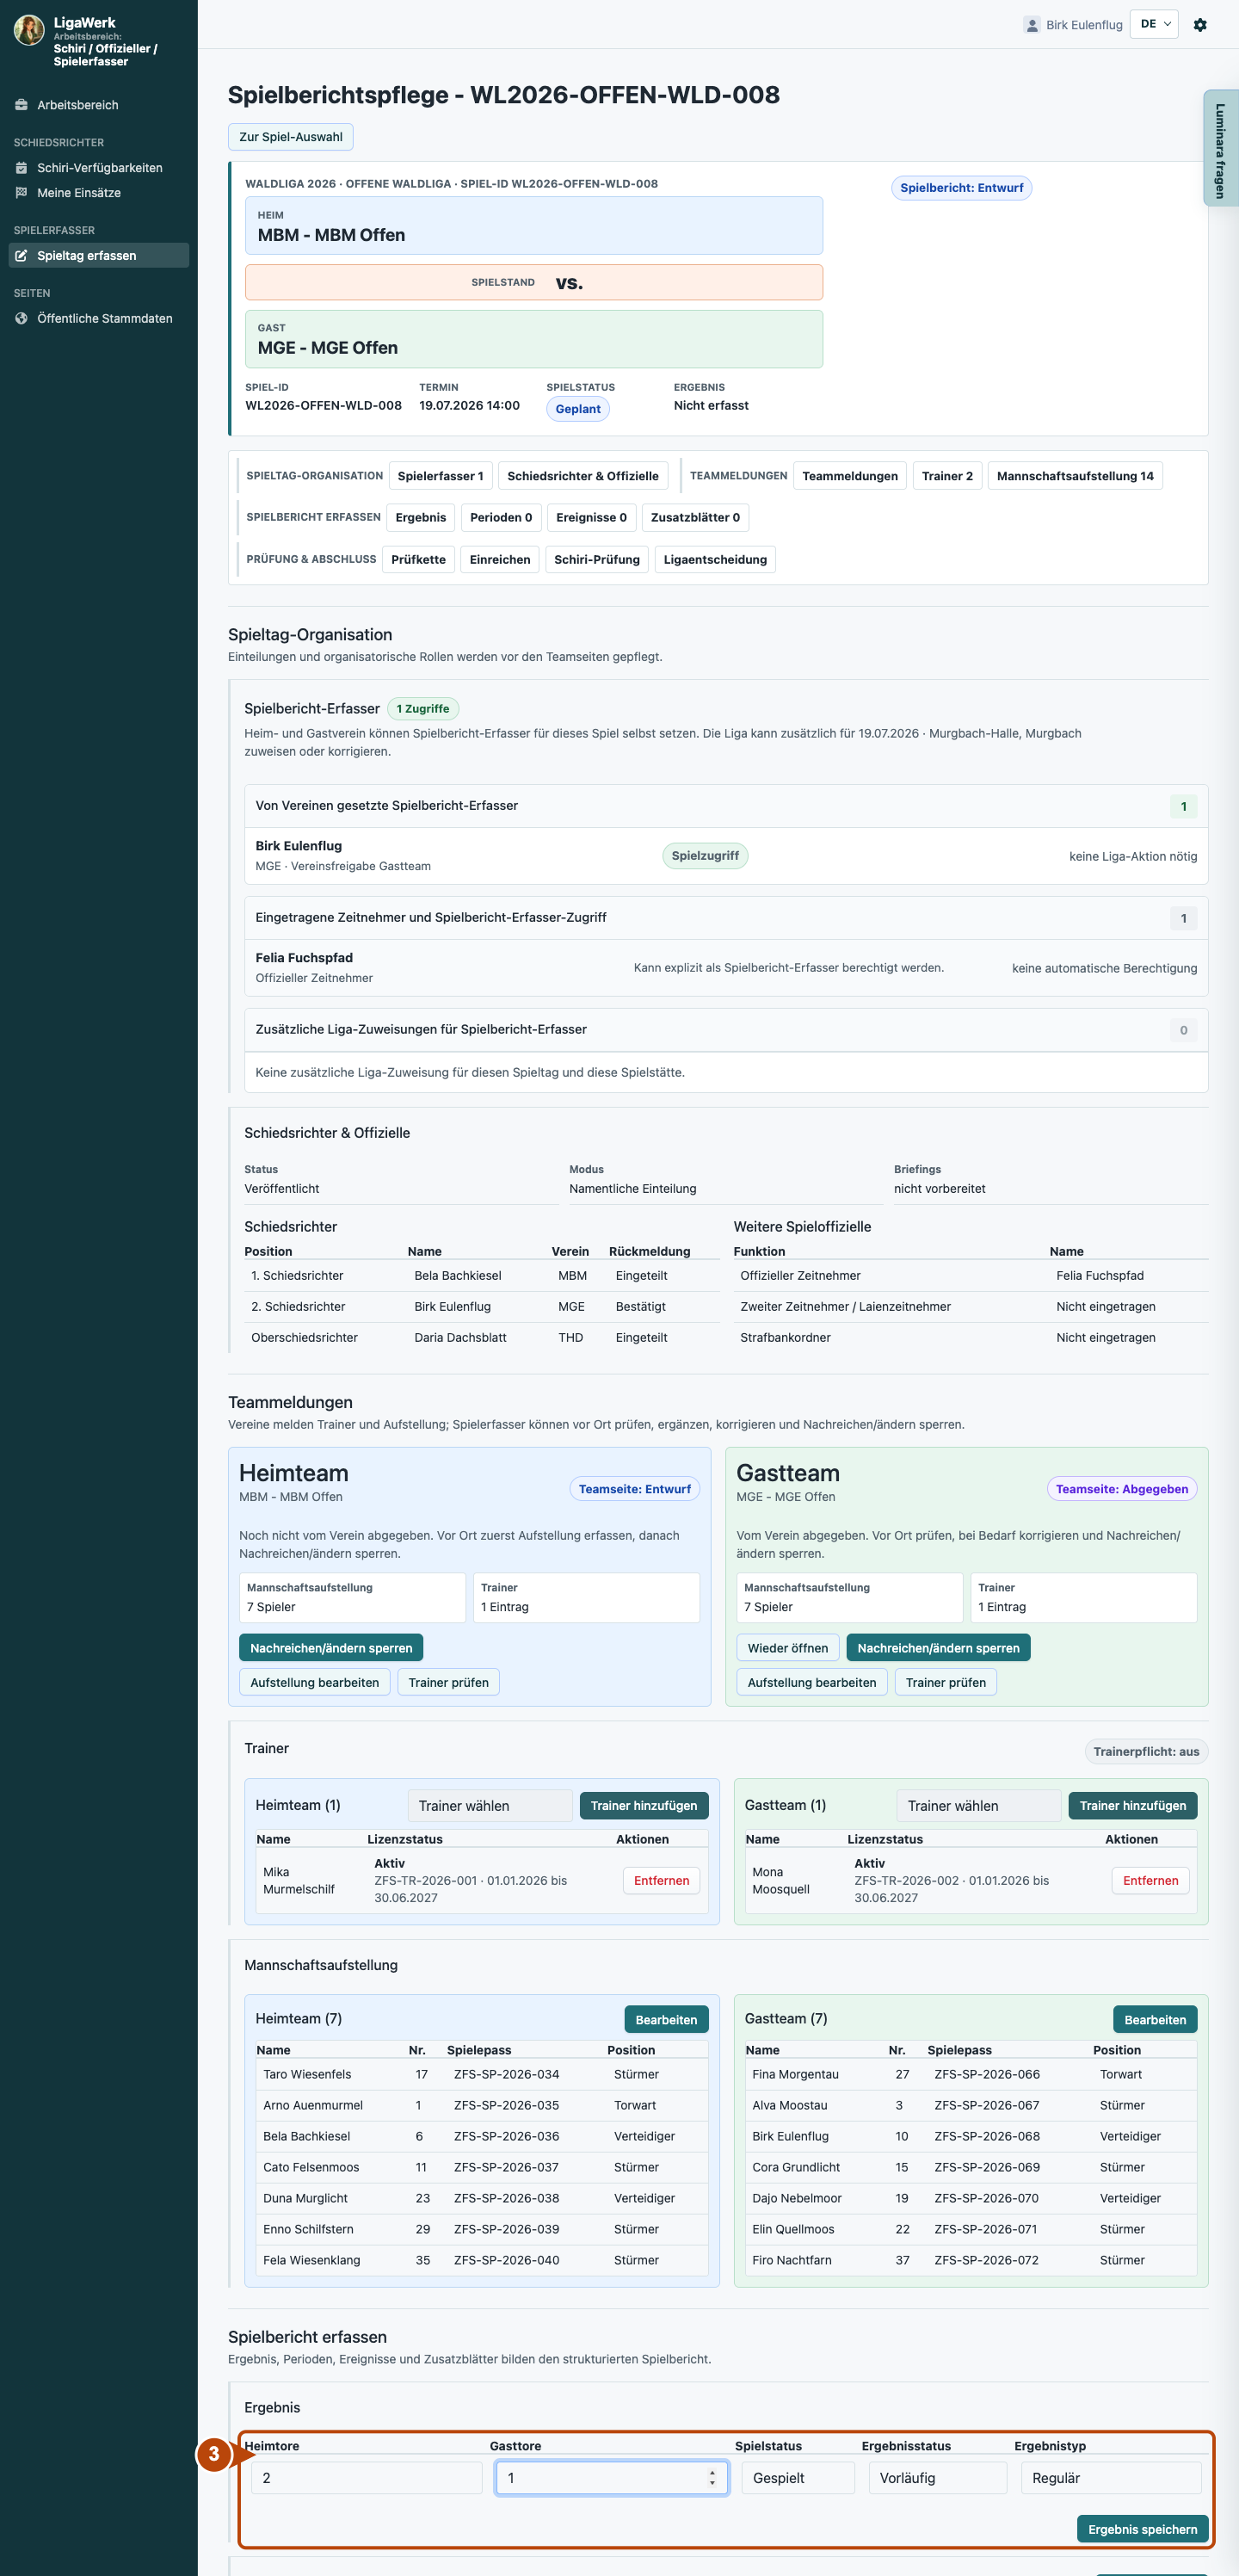Open Heimteam Trainer wählen dropdown
The height and width of the screenshot is (2576, 1239).
[x=490, y=1806]
